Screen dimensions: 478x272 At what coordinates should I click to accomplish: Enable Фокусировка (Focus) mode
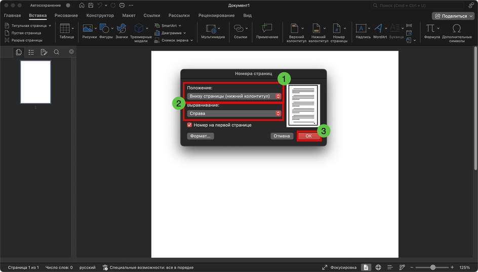point(339,267)
